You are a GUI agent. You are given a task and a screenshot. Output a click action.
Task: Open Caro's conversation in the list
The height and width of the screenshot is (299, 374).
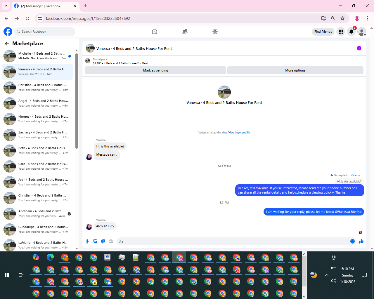click(x=37, y=166)
